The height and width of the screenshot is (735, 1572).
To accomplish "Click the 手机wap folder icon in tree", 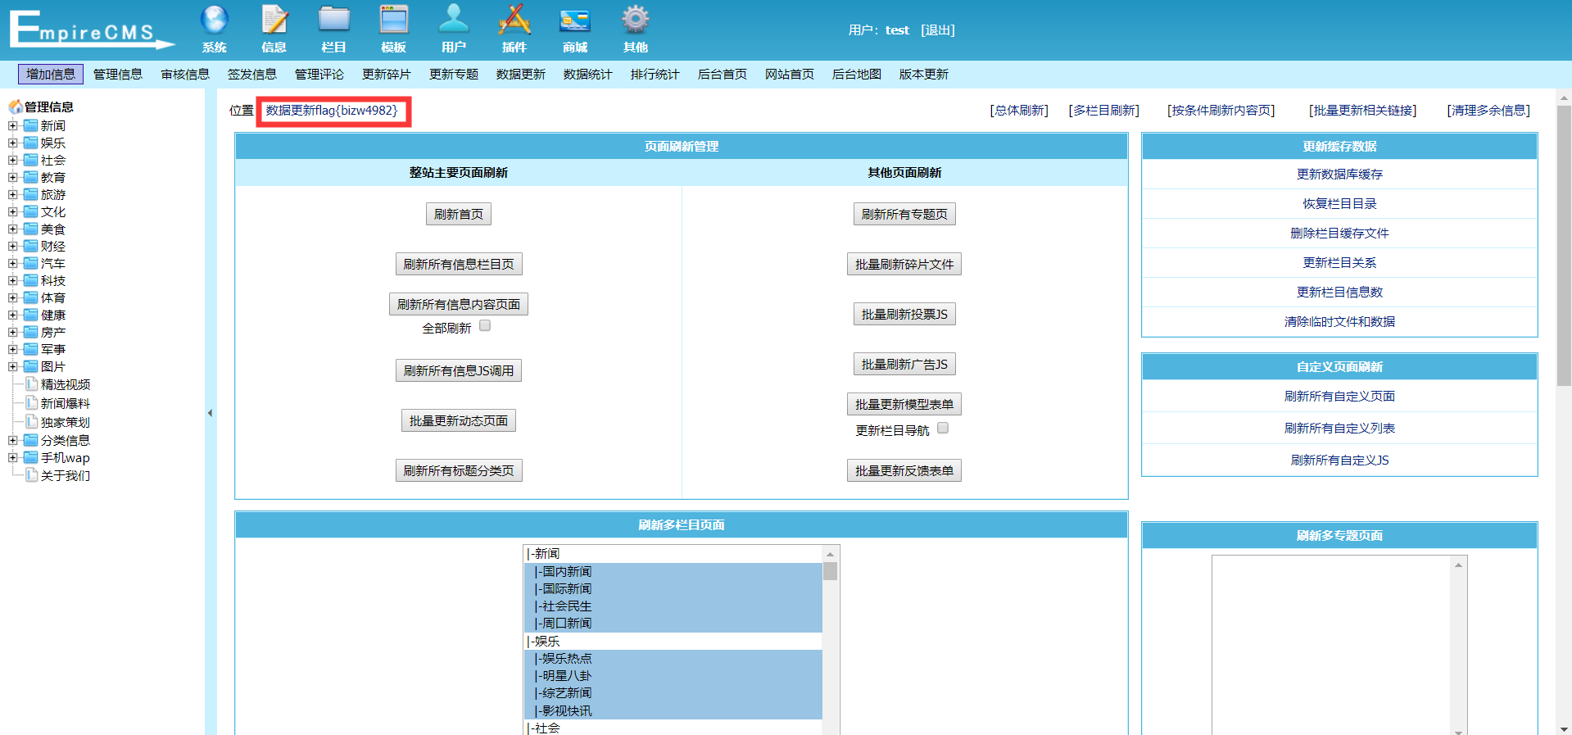I will click(x=31, y=457).
